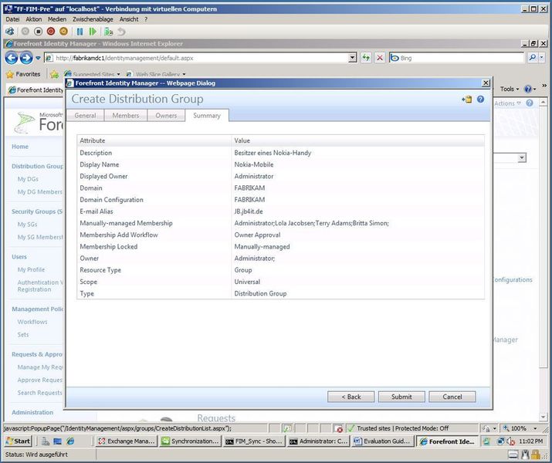Click the red Shut Down VM icon
The height and width of the screenshot is (463, 552).
[51, 32]
